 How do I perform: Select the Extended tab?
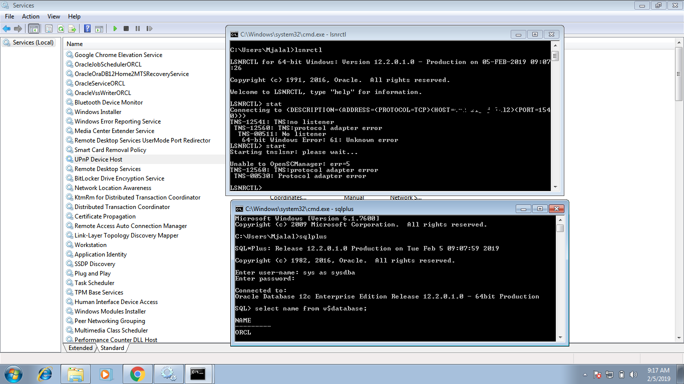(x=80, y=348)
